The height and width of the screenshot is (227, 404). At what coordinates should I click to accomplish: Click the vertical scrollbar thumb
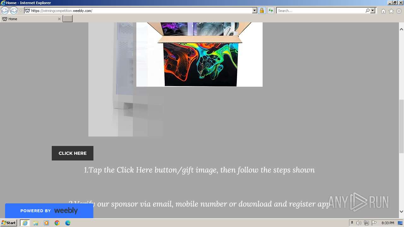pos(401,126)
